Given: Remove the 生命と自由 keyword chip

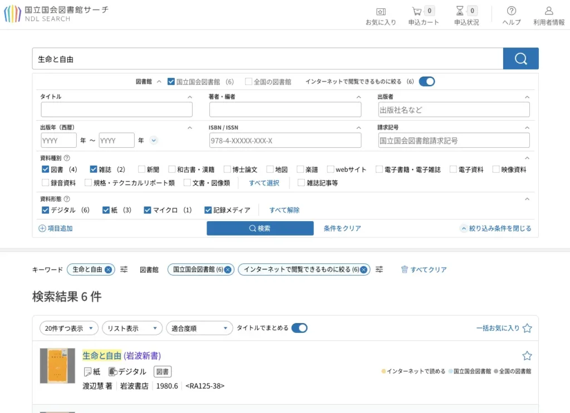Looking at the screenshot, I should pyautogui.click(x=108, y=270).
